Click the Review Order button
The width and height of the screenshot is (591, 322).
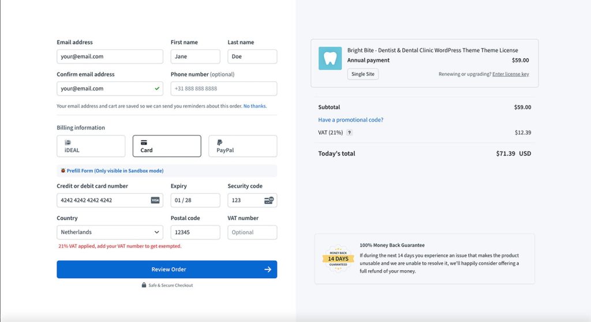(167, 270)
